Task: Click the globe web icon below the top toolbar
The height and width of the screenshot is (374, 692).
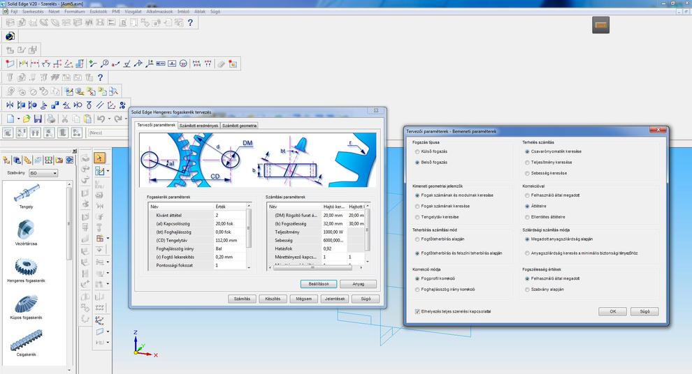Action: tap(10, 36)
